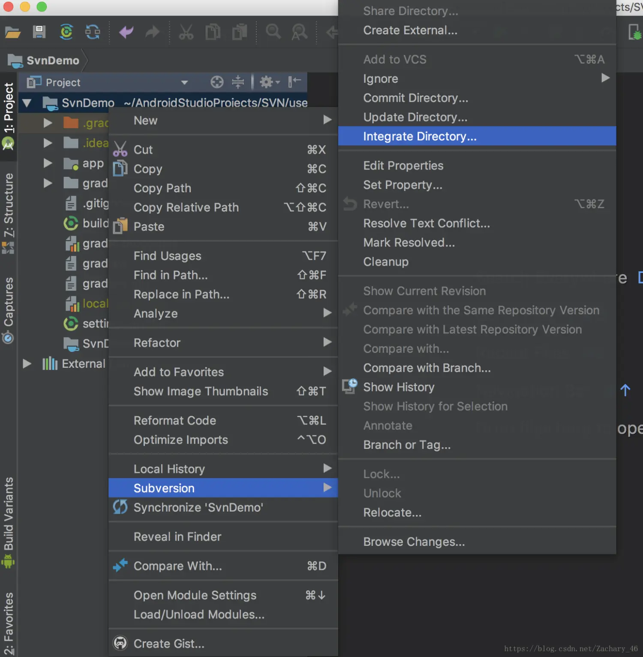Open the 2: Favorites side tab
The image size is (643, 657).
pos(9,624)
